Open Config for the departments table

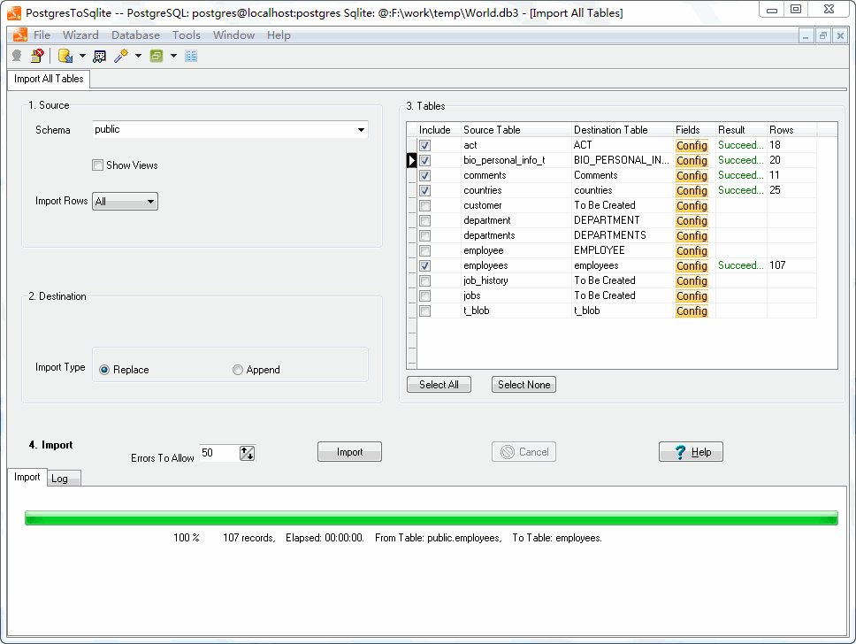tap(692, 235)
